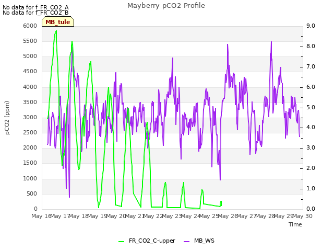Click the 'No data for f_FR_CO2_A' message
Screen dimensions: 334x251
[x=35, y=7]
